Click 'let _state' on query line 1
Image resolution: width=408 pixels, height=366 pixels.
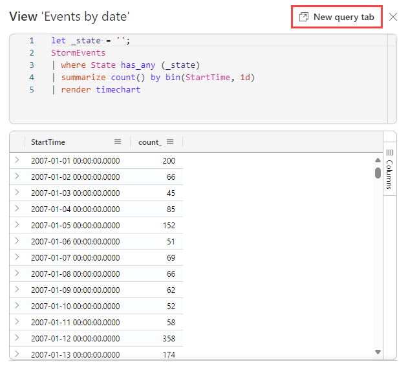(76, 41)
